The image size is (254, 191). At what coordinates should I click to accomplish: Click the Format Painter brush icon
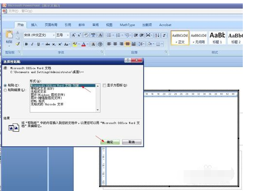[17, 44]
